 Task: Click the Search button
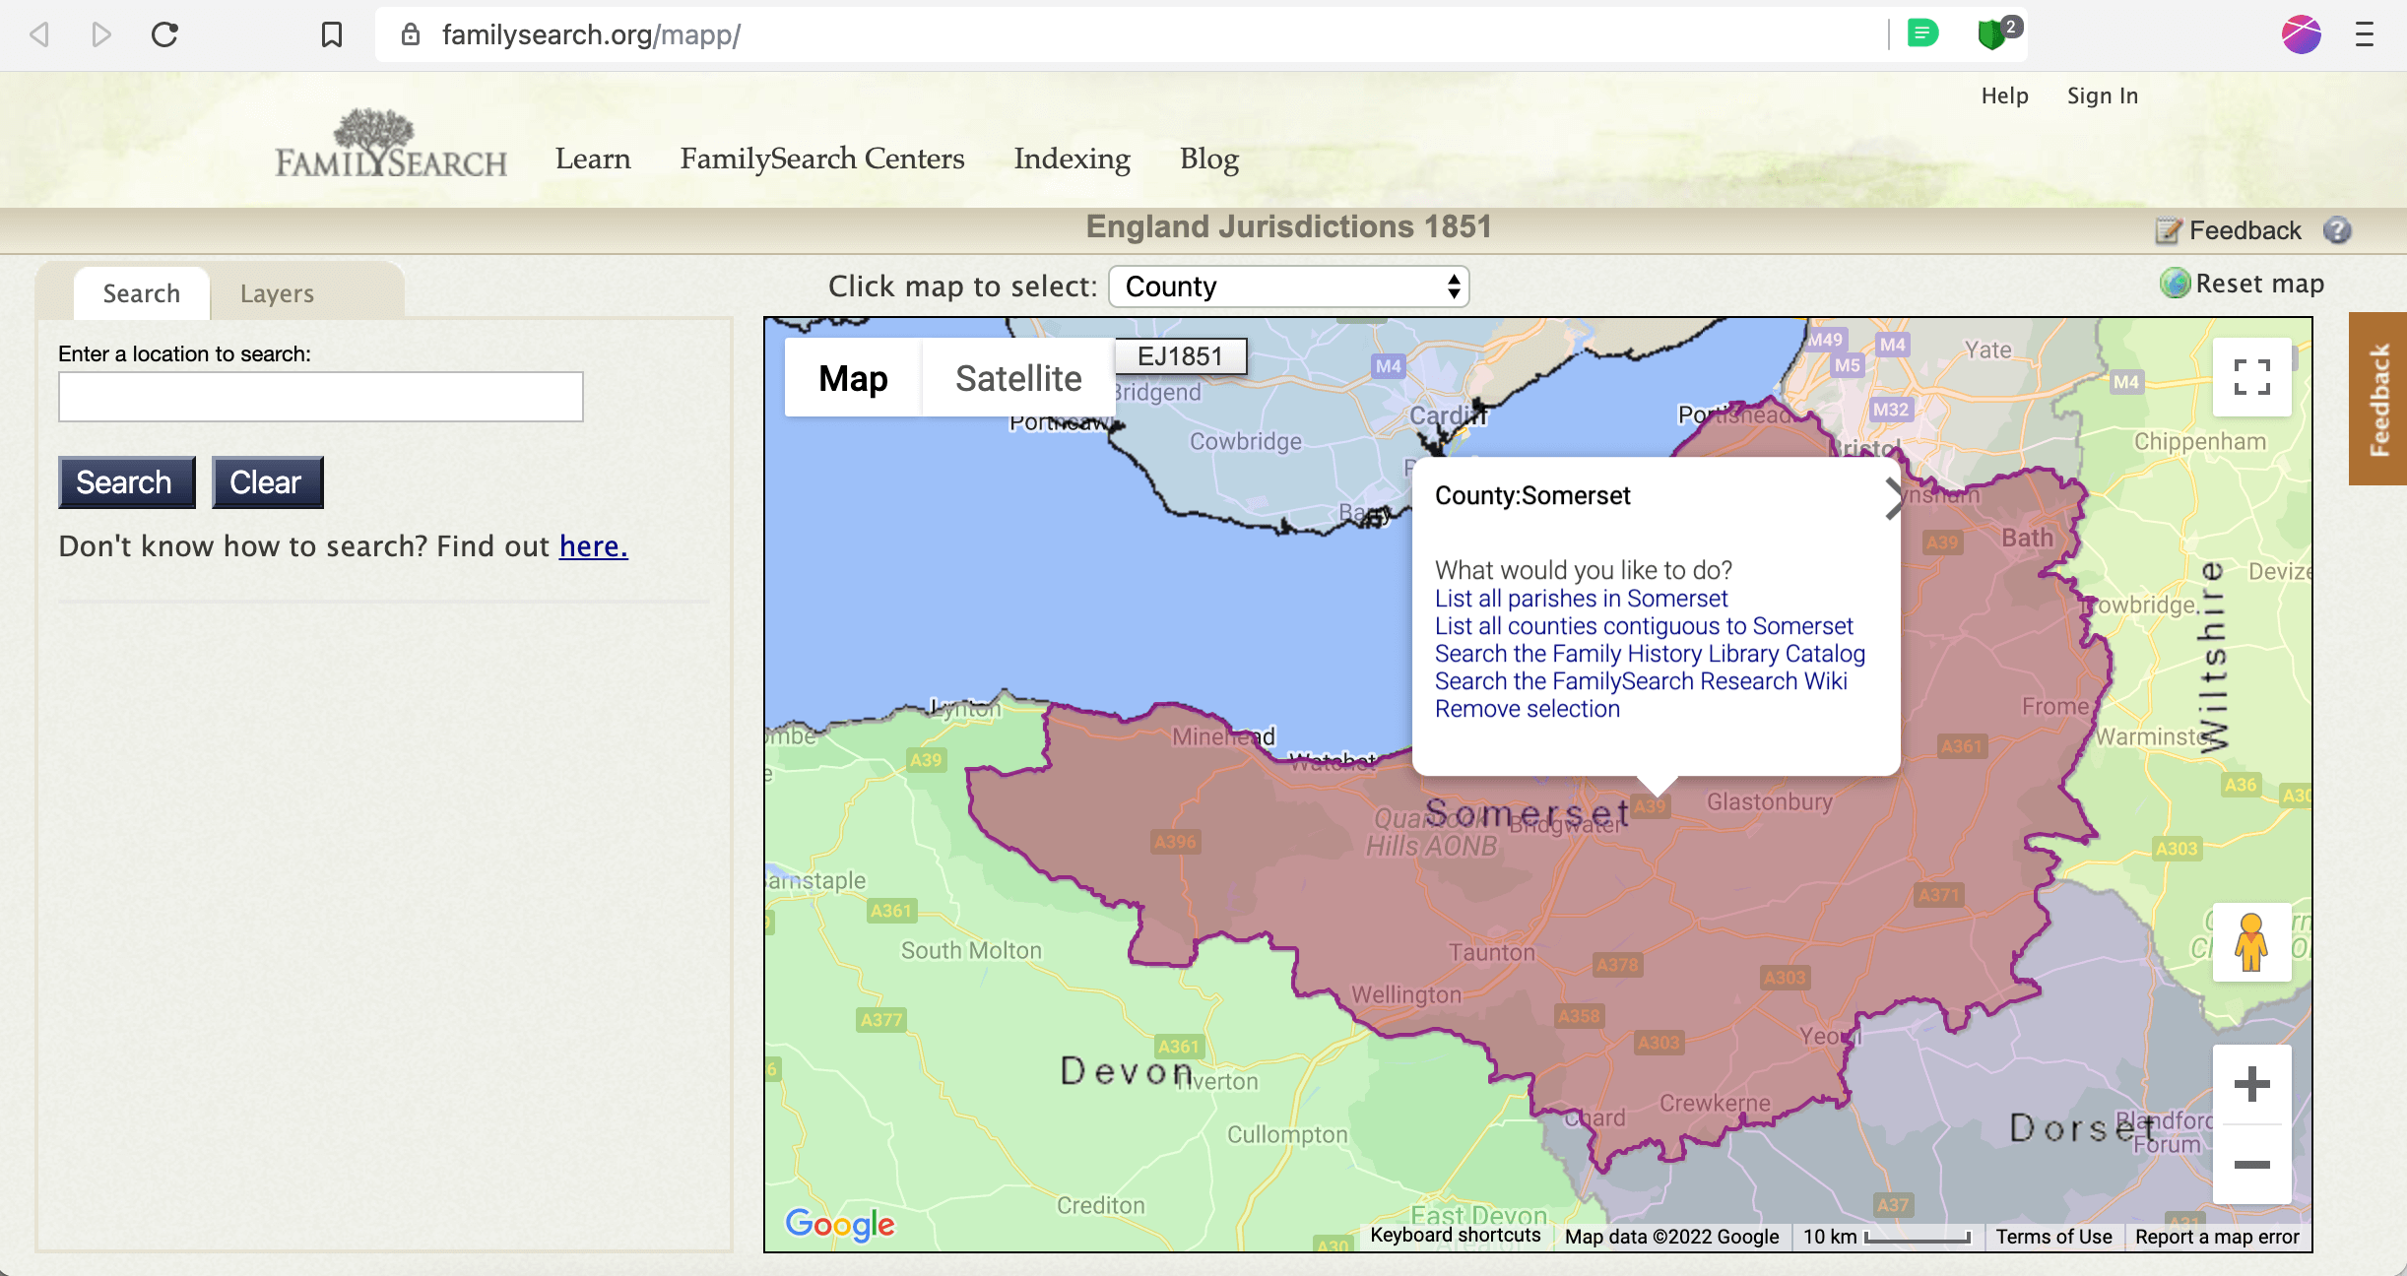pos(127,482)
